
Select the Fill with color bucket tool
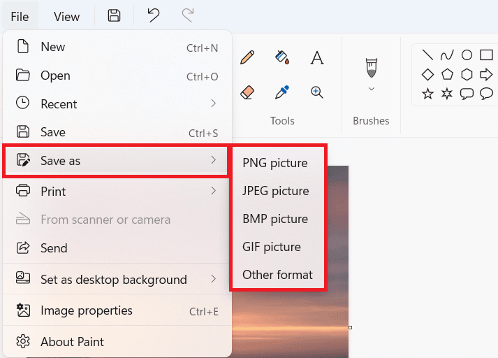(x=282, y=57)
